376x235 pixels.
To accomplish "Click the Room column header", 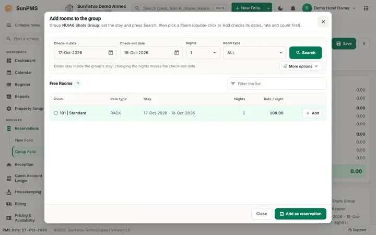I will [58, 99].
